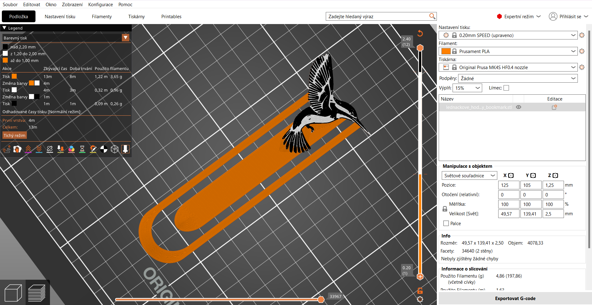592x305 pixels.
Task: Toggle tool marker (nozzle arrow icon)
Action: click(x=125, y=149)
